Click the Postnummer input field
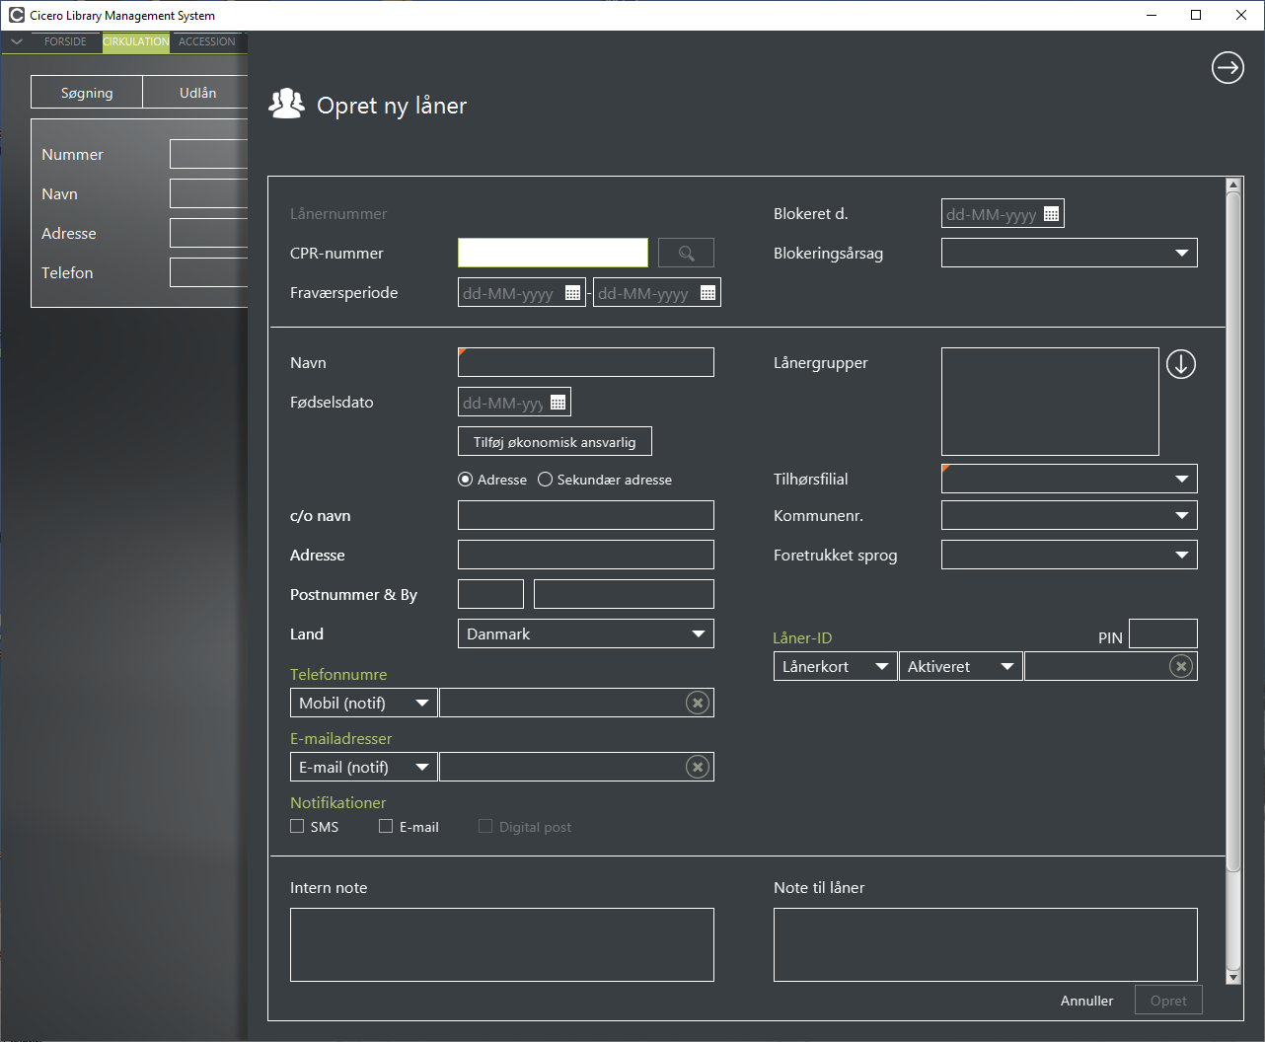 pos(490,595)
